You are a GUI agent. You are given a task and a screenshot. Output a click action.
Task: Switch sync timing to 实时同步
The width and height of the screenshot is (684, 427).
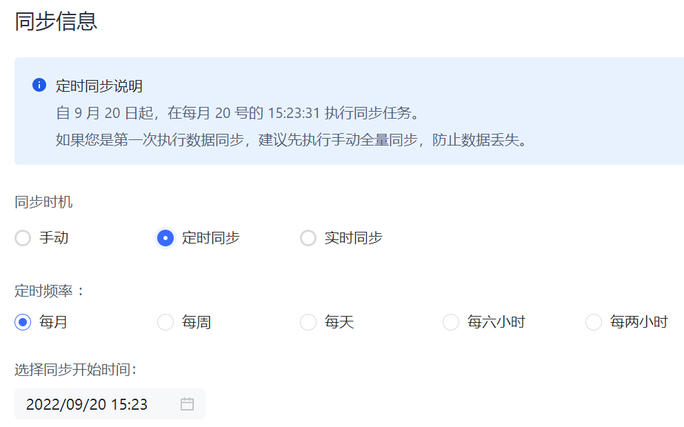[308, 238]
